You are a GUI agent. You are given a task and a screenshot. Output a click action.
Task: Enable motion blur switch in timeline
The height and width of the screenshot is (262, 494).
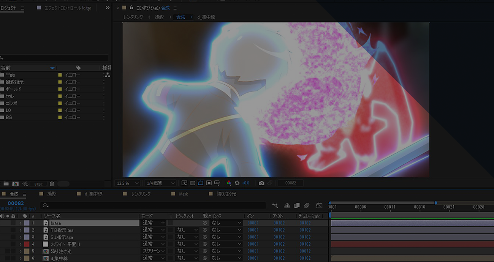tap(307, 205)
